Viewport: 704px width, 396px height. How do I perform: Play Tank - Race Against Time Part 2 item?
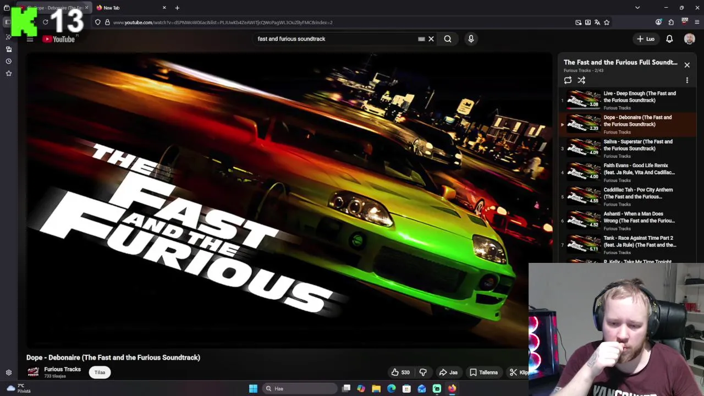[x=627, y=245]
